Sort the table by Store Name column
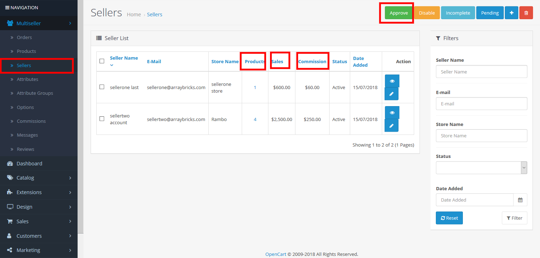 [225, 61]
